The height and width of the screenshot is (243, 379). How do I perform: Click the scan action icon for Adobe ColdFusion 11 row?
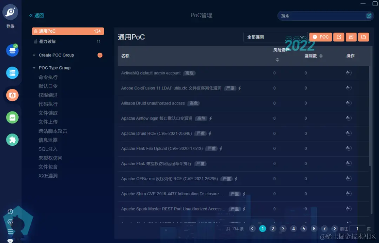point(348,88)
